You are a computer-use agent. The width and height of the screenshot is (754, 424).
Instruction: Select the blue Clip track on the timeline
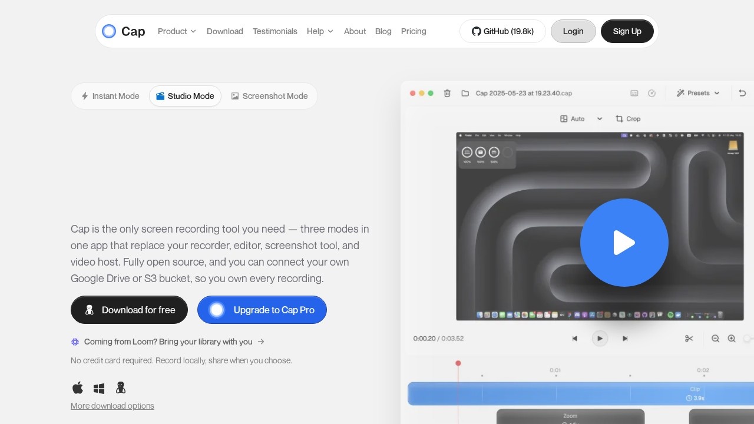coord(581,393)
